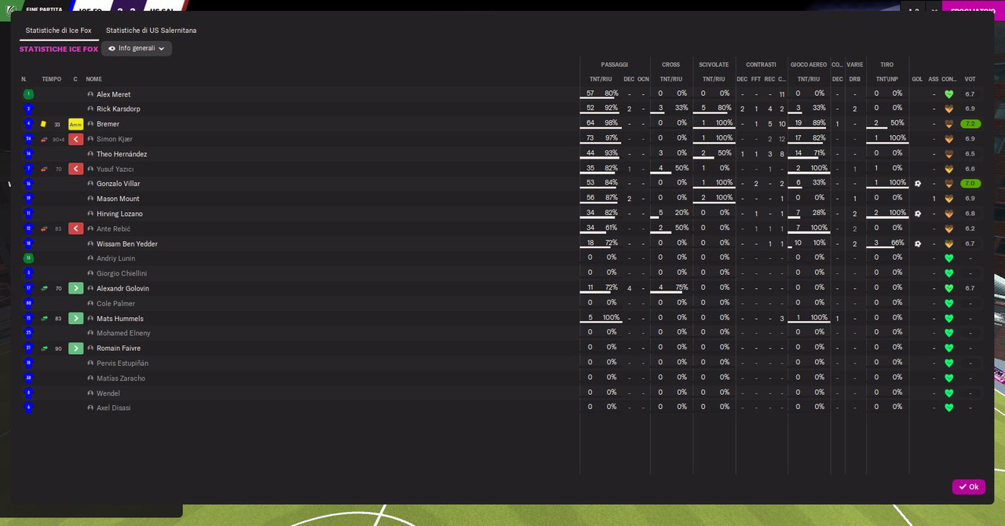Open player Theo Hernández
1005x526 pixels.
(122, 154)
